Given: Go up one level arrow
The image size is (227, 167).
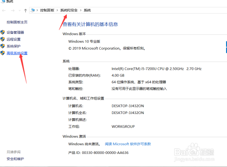Looking at the screenshot, I should (25, 10).
